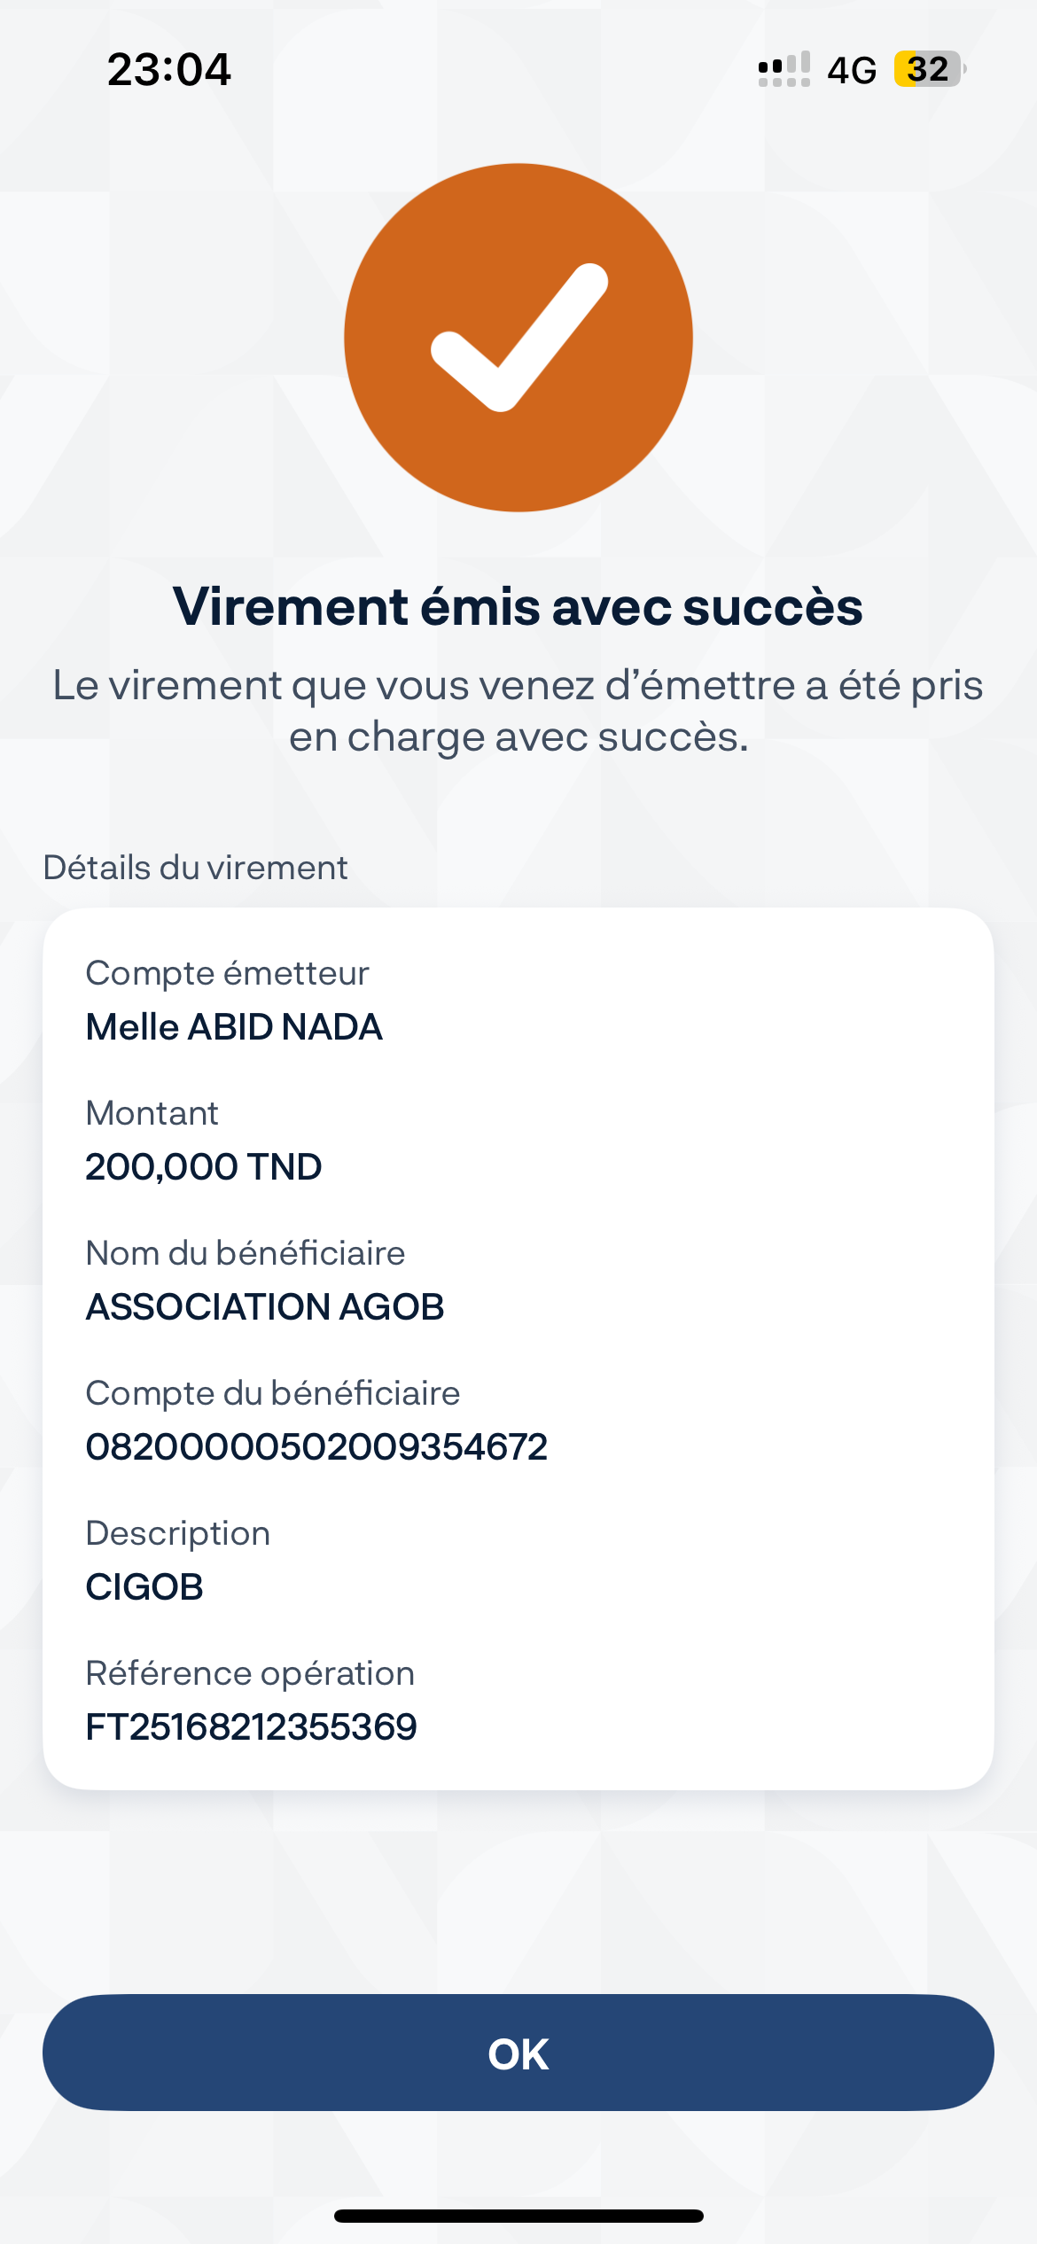Tap the beneficiary account number

(316, 1447)
